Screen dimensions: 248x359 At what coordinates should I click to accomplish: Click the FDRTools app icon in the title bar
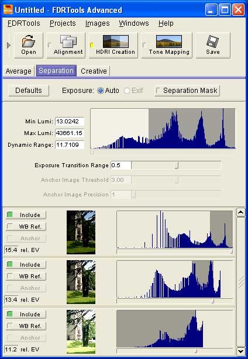coord(8,10)
